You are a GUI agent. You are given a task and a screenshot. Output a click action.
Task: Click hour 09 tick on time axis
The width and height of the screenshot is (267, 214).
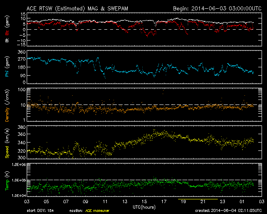pos(85,201)
